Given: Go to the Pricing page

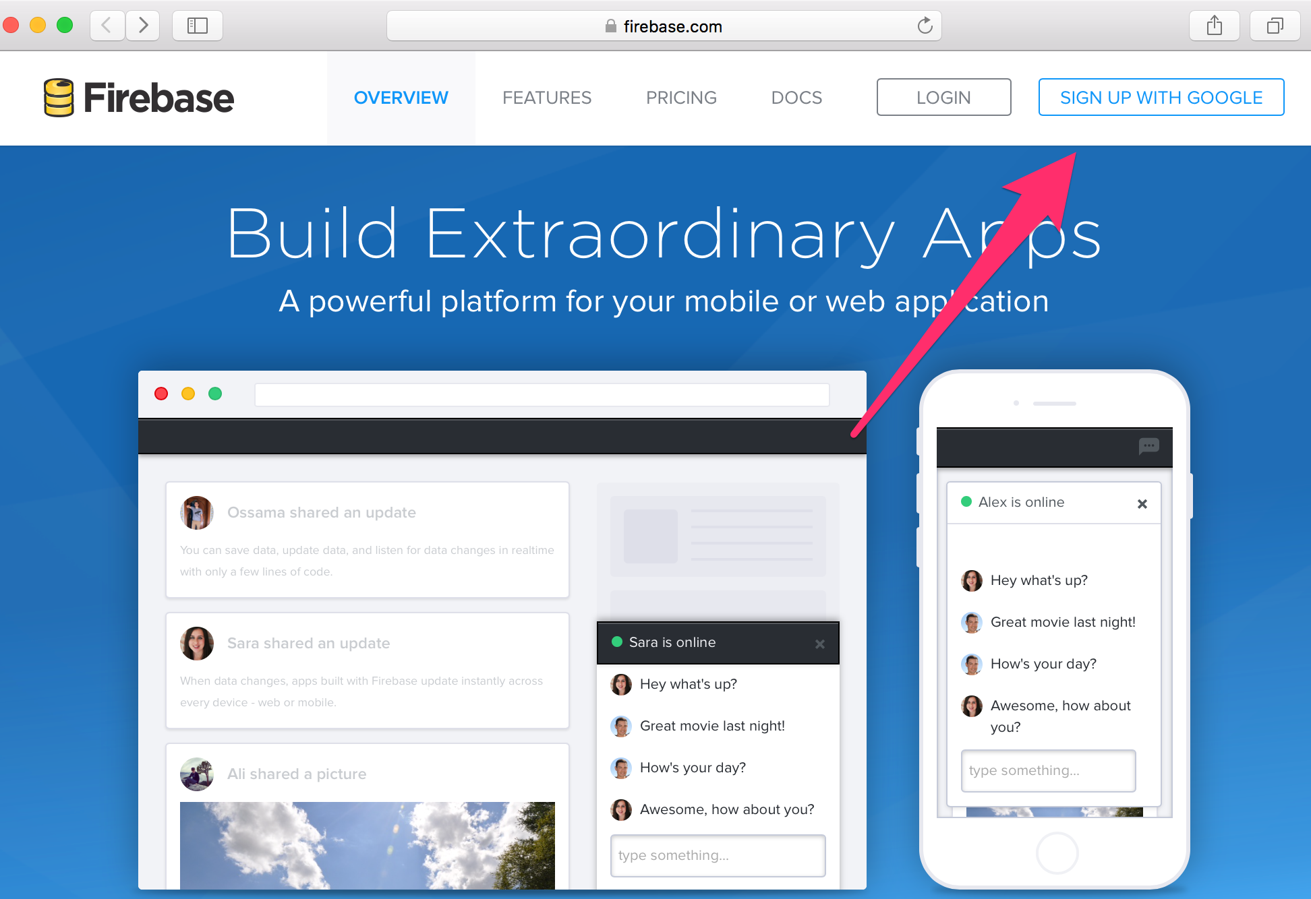Looking at the screenshot, I should 681,98.
